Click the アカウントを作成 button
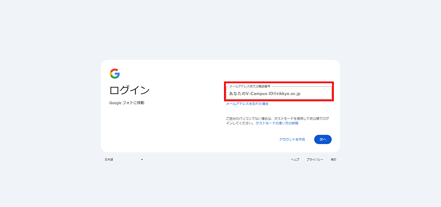This screenshot has width=441, height=207. tap(292, 140)
